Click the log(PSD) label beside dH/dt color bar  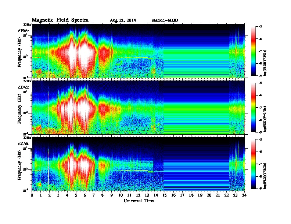click(265, 63)
